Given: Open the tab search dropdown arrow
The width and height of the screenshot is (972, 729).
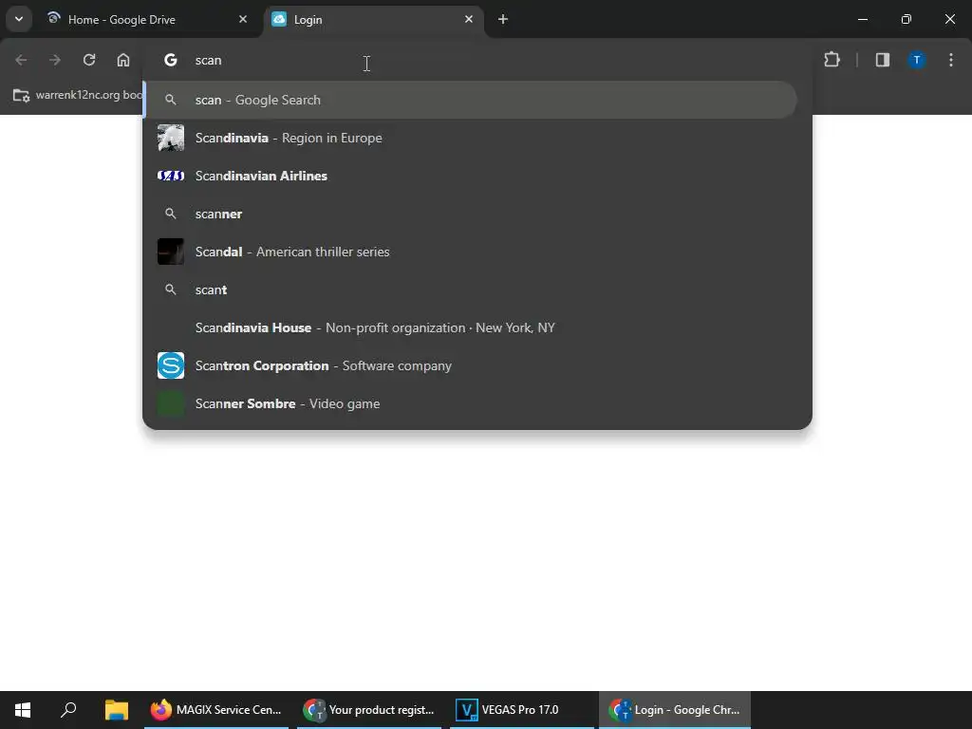Looking at the screenshot, I should pos(19,19).
